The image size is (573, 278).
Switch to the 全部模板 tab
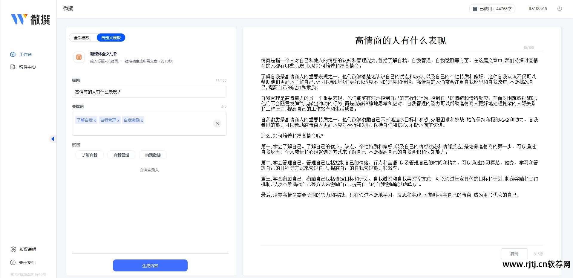[82, 38]
